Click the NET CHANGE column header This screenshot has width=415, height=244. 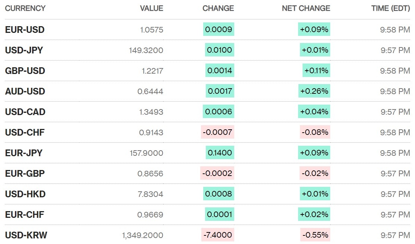click(x=306, y=8)
